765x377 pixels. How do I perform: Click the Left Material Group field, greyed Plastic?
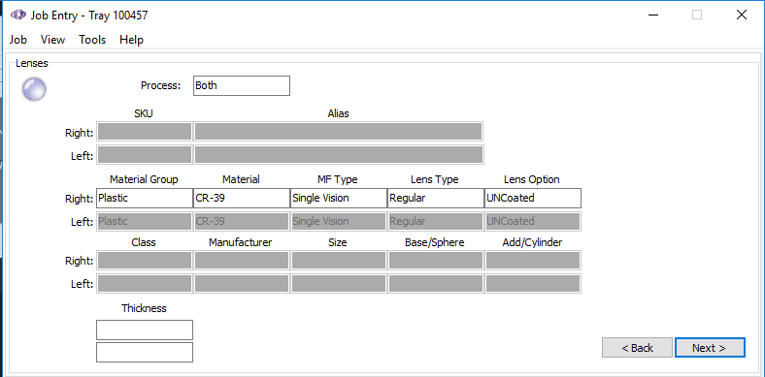145,221
